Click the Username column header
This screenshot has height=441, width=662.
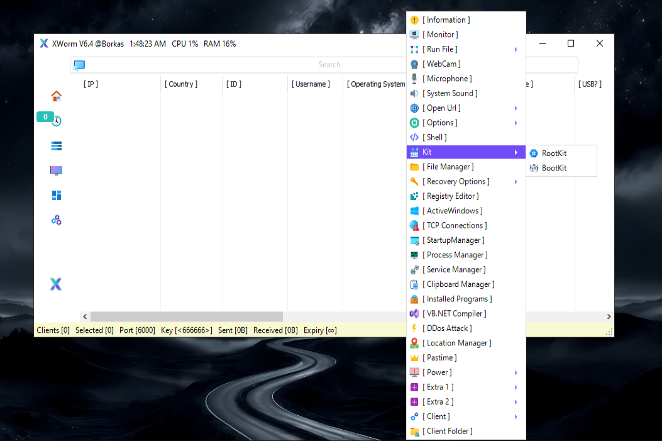point(310,84)
